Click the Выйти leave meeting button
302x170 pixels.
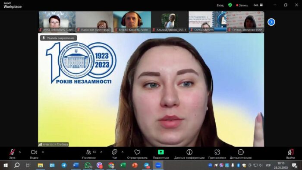click(x=290, y=154)
